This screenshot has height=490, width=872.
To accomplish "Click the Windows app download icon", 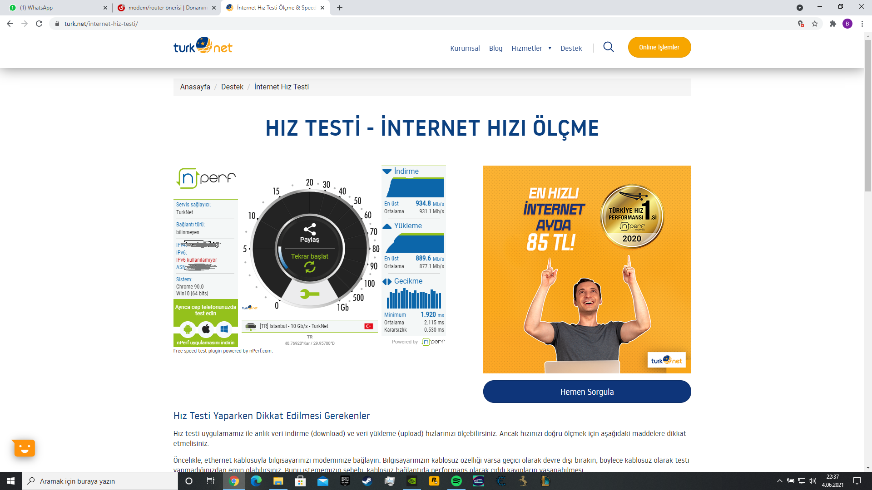I will (224, 329).
